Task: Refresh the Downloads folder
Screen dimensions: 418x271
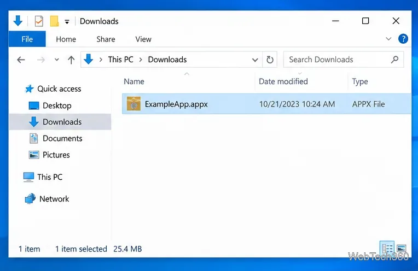Action: click(x=270, y=60)
